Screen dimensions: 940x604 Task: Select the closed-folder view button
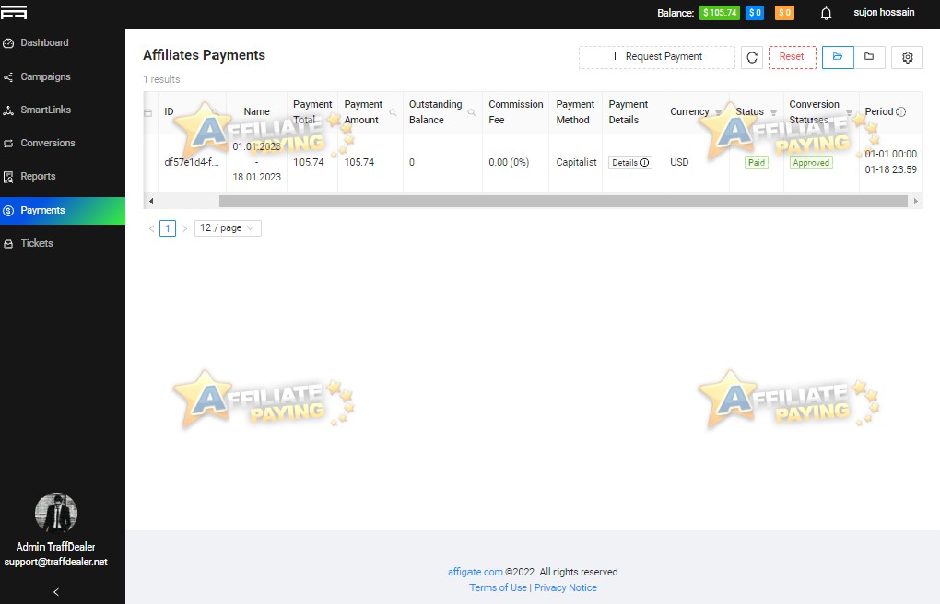click(x=869, y=57)
